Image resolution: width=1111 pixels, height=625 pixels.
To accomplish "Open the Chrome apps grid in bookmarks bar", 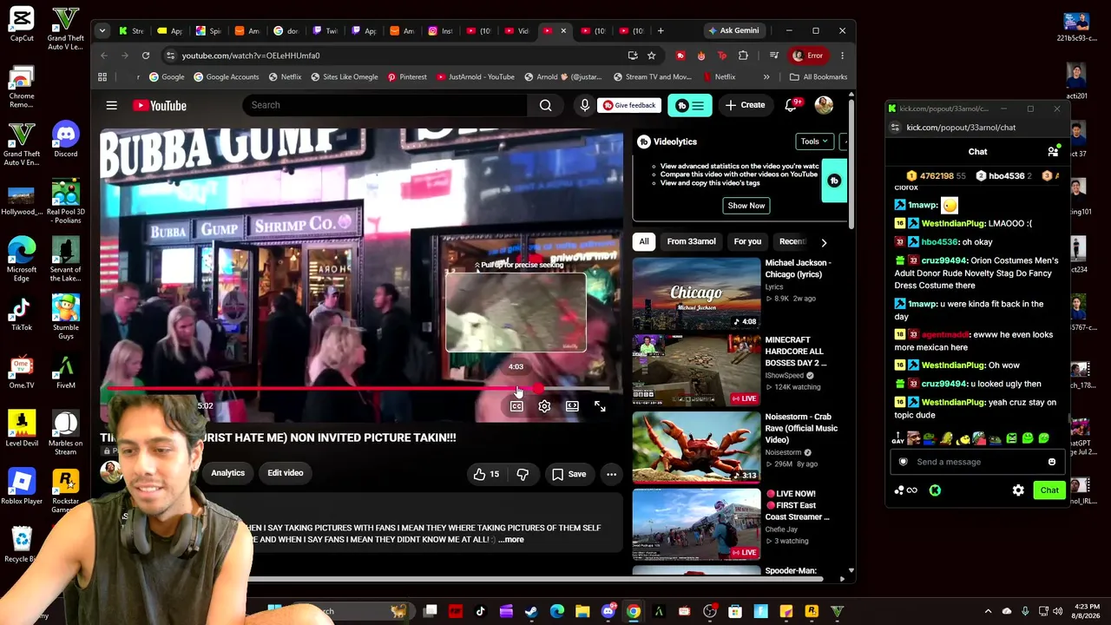I will pyautogui.click(x=102, y=76).
